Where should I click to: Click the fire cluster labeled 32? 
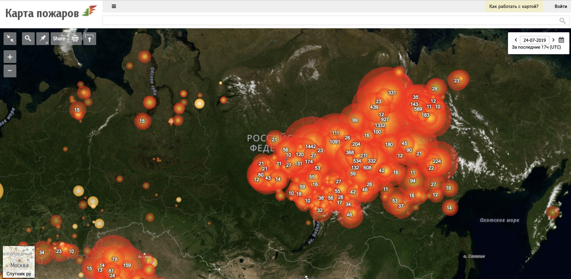[x=320, y=211]
